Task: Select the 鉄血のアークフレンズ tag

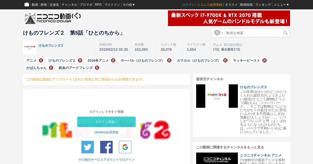Action: [x=76, y=68]
